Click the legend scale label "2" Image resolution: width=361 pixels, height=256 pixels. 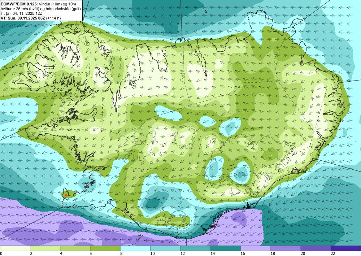pos(31,253)
